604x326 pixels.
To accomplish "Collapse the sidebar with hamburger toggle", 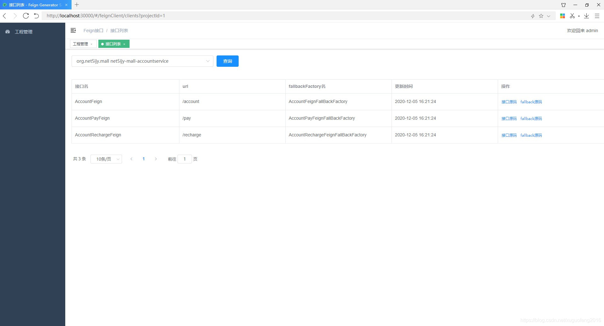I will (73, 30).
